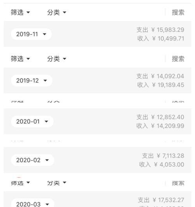
Task: Click the arrow icon beside 2019-12
Action: pyautogui.click(x=45, y=81)
